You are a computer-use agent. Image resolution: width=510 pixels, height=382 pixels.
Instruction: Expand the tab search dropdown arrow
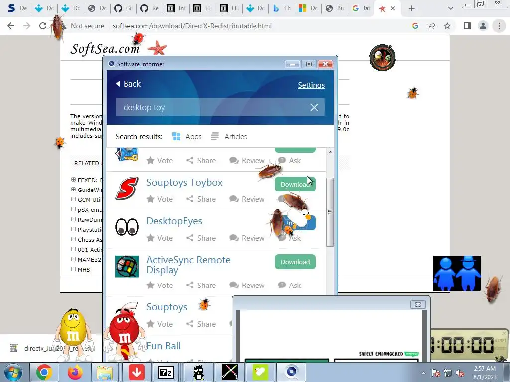pyautogui.click(x=450, y=8)
